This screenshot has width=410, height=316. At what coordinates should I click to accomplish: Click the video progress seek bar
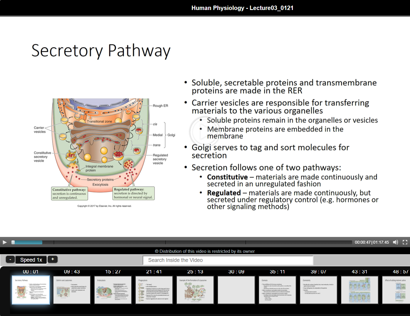click(182, 243)
